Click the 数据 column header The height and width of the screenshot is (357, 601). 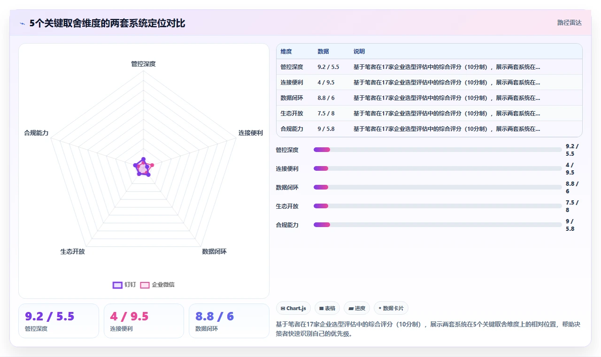tap(323, 52)
